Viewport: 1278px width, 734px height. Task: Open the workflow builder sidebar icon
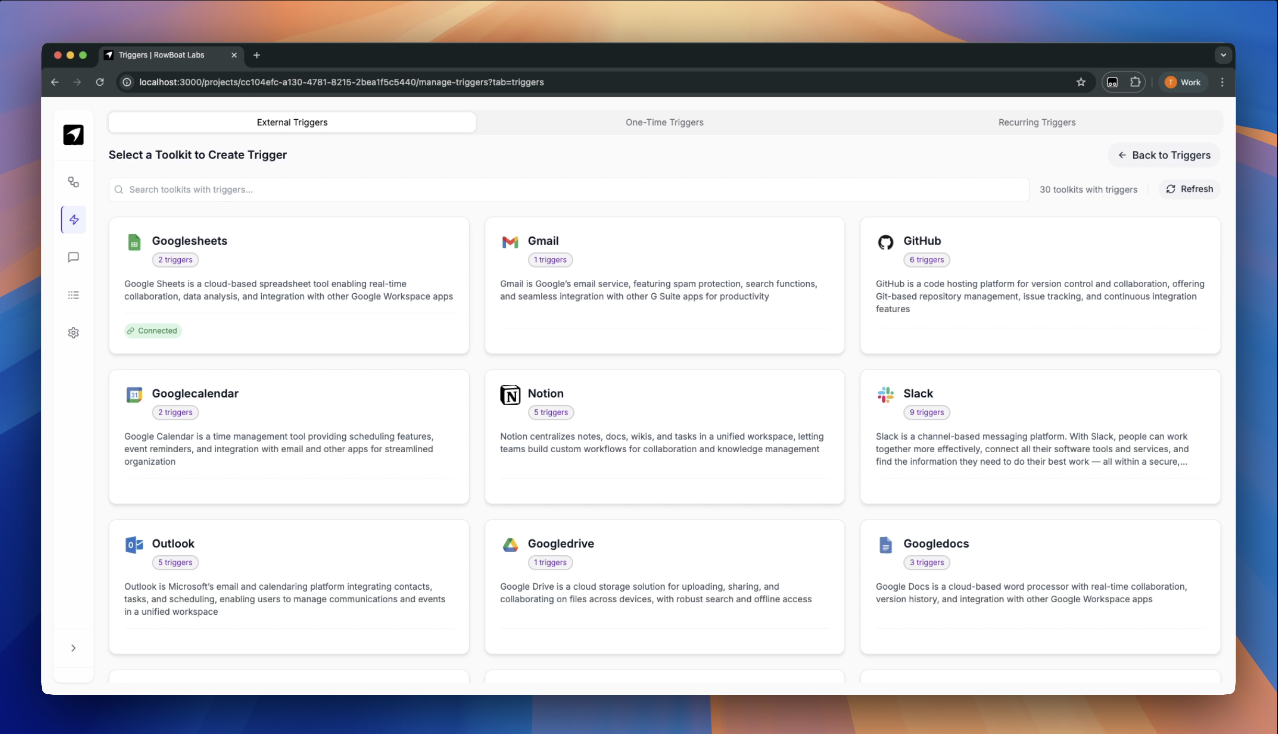point(73,182)
